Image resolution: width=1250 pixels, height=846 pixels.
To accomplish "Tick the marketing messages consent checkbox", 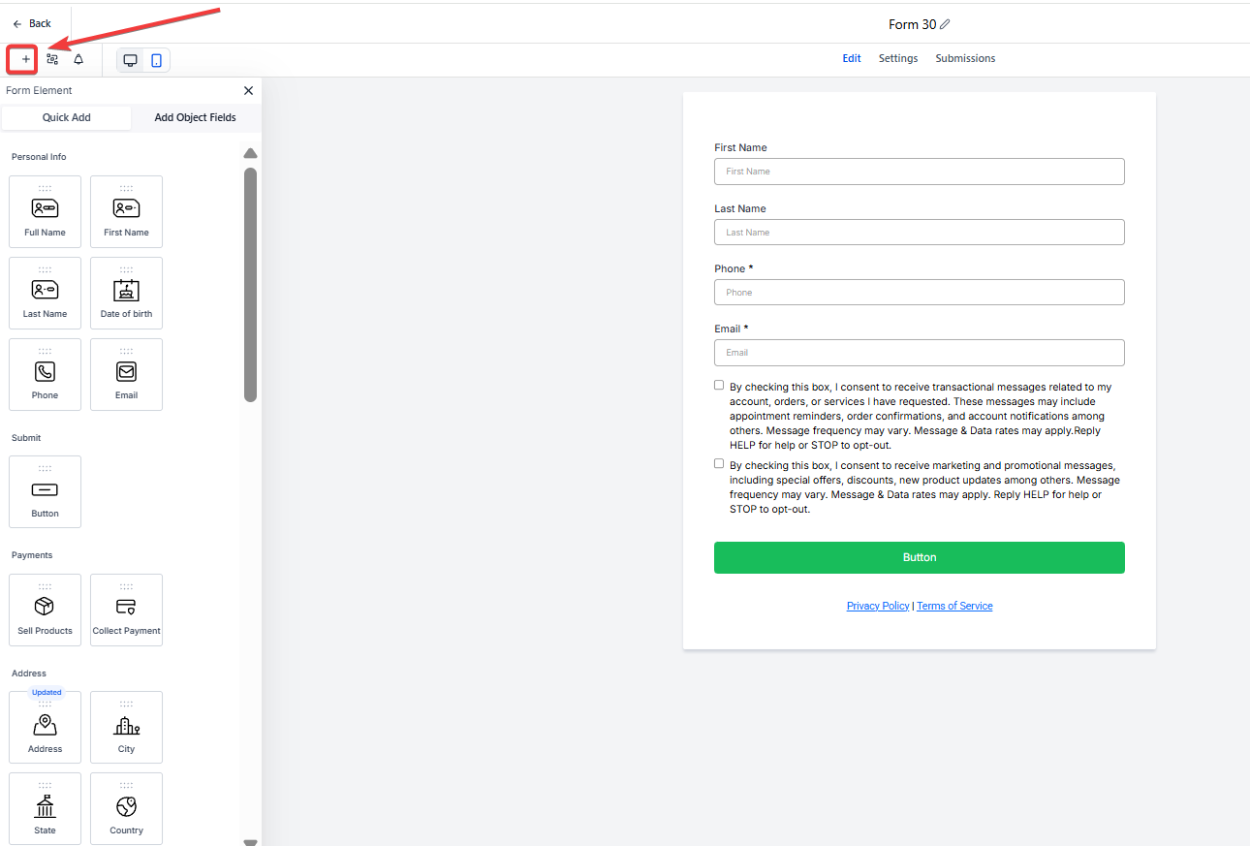I will click(x=719, y=464).
